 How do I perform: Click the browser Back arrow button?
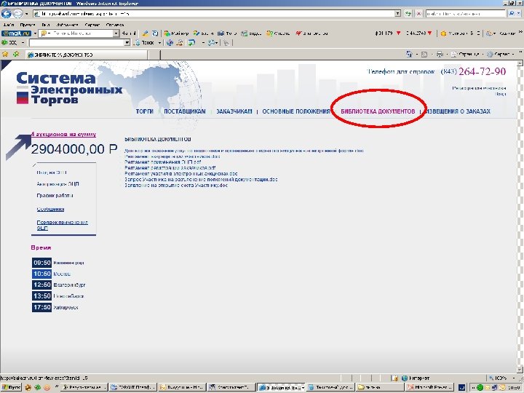7,14
